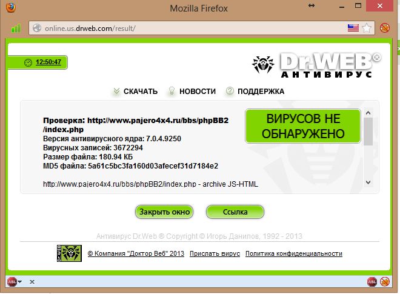Click the US flag icon in address bar
Viewport: 400px width, 294px height.
coord(353,28)
